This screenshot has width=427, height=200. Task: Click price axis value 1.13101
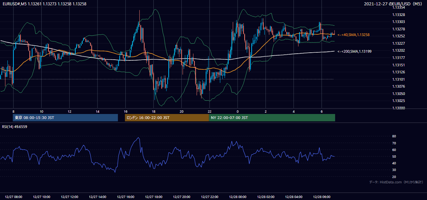(x=399, y=79)
